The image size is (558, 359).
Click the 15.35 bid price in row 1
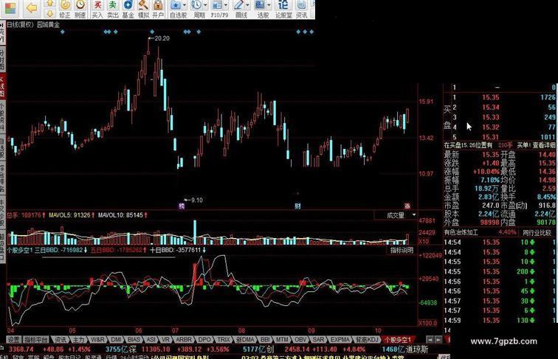490,97
